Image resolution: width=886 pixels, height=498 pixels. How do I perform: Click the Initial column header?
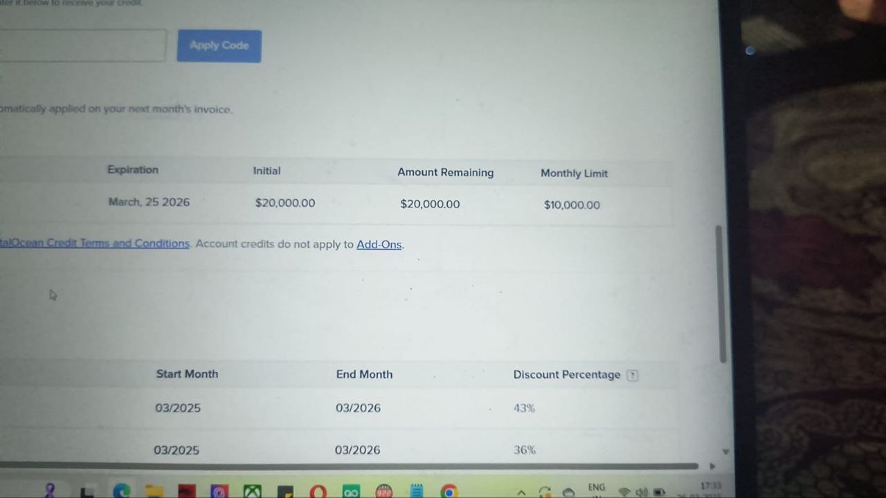click(x=266, y=171)
